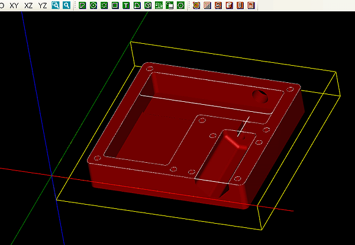This screenshot has height=245, width=355.
Task: Select the green Polyline draw tool
Action: tap(82, 5)
